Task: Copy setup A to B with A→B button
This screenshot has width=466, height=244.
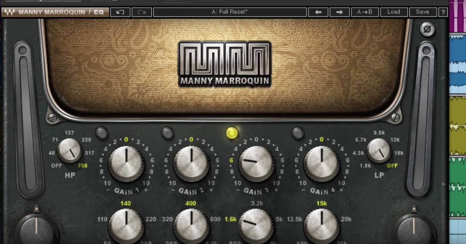Action: [365, 12]
